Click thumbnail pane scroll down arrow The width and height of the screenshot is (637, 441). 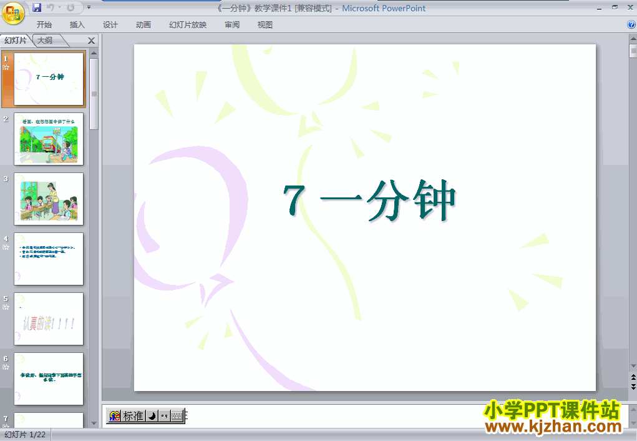tap(94, 424)
